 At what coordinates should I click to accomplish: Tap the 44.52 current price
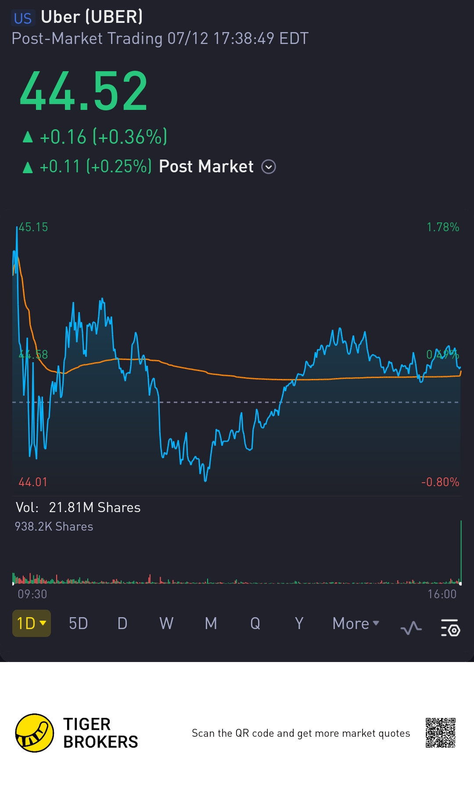point(84,91)
